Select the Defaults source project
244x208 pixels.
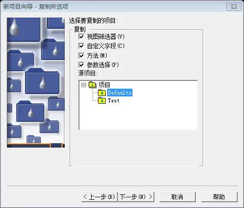[120, 93]
